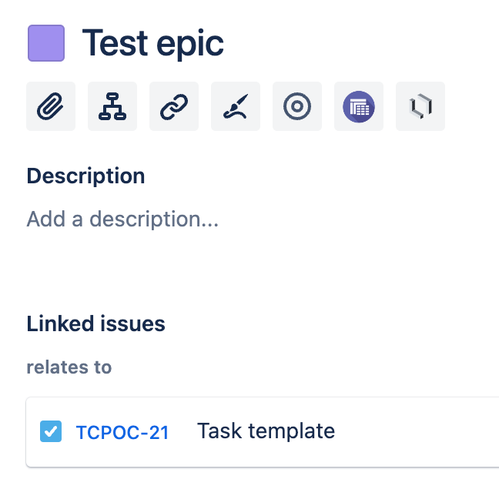
Task: Edit the "Test epic" title
Action: (x=152, y=43)
